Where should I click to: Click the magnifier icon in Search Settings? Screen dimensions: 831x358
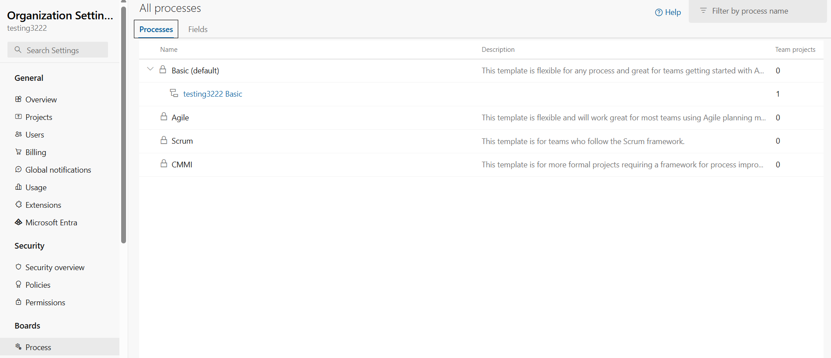(18, 50)
